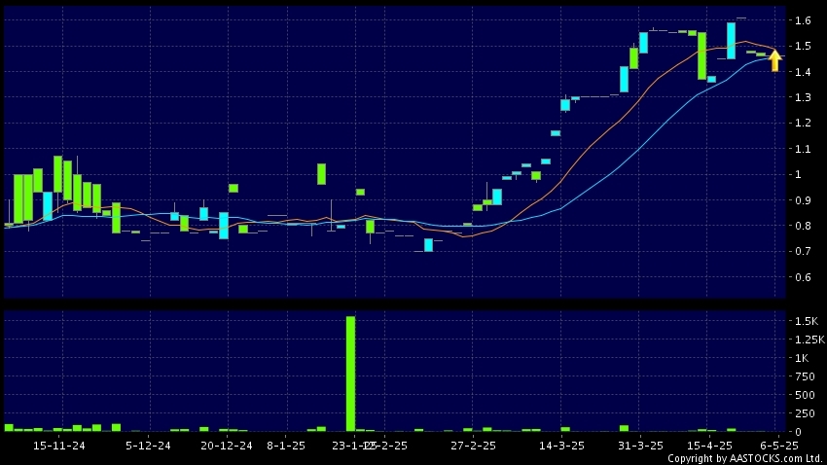Click the 1.2 price axis label
Screen dimensions: 827x465
803,123
